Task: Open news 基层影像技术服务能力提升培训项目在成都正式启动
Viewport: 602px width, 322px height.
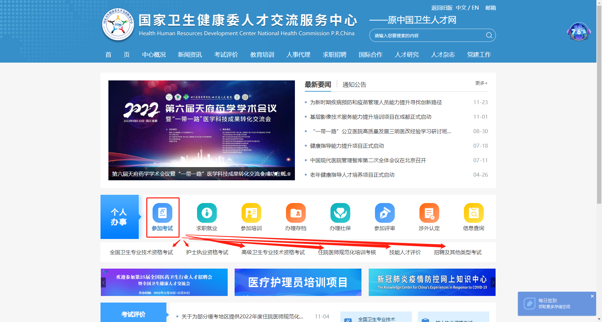Action: click(371, 117)
